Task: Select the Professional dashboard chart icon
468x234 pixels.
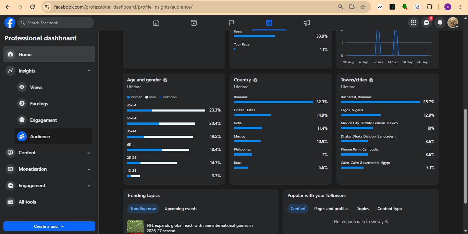Action: pos(269,23)
